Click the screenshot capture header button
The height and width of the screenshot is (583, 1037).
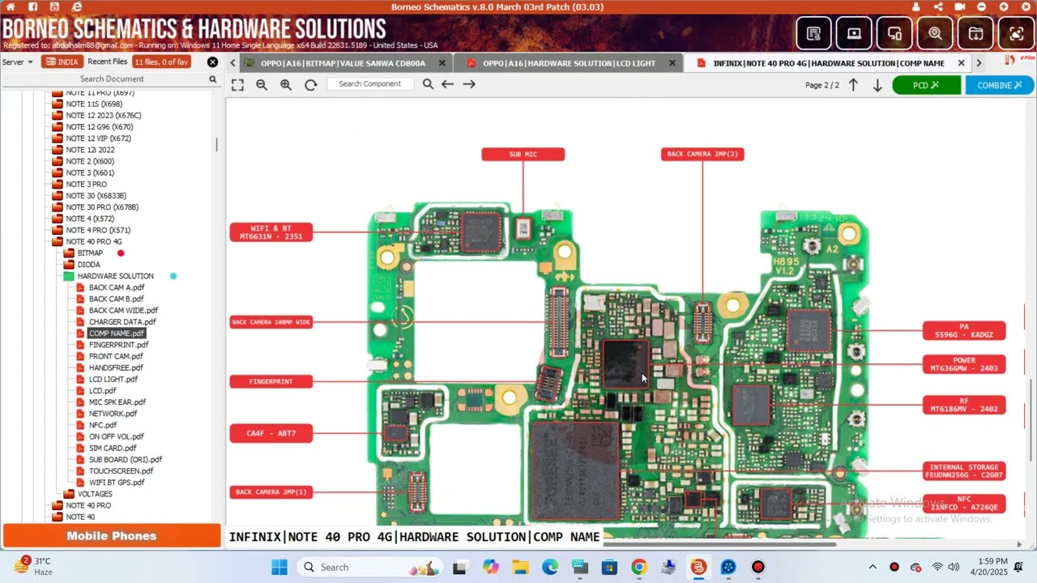pyautogui.click(x=1016, y=34)
